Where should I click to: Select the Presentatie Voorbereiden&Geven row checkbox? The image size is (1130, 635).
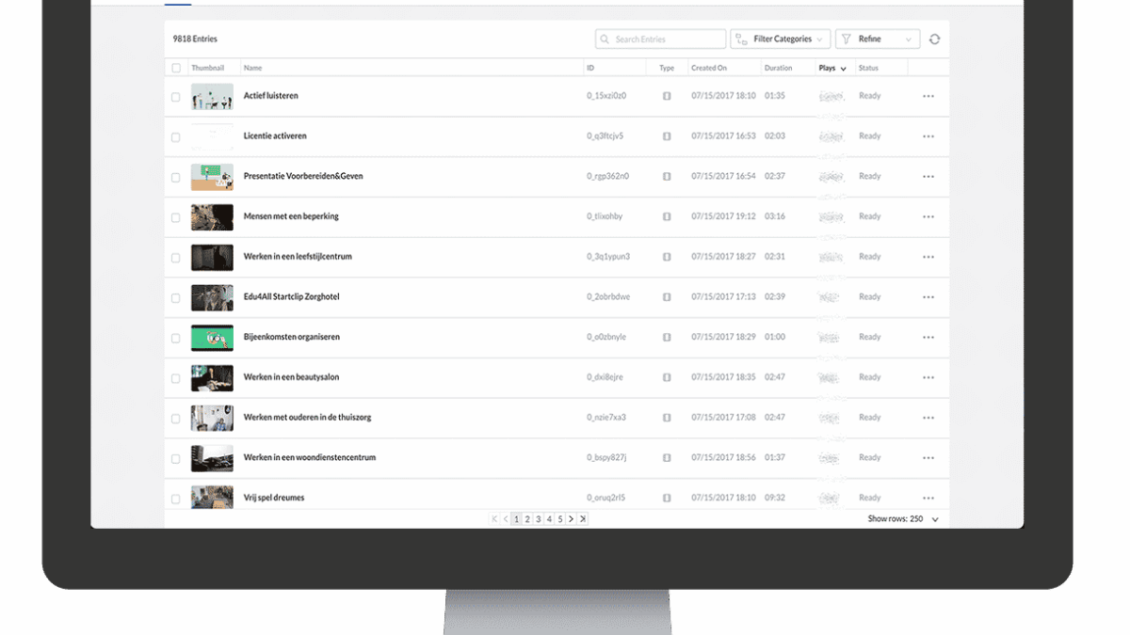pyautogui.click(x=176, y=178)
